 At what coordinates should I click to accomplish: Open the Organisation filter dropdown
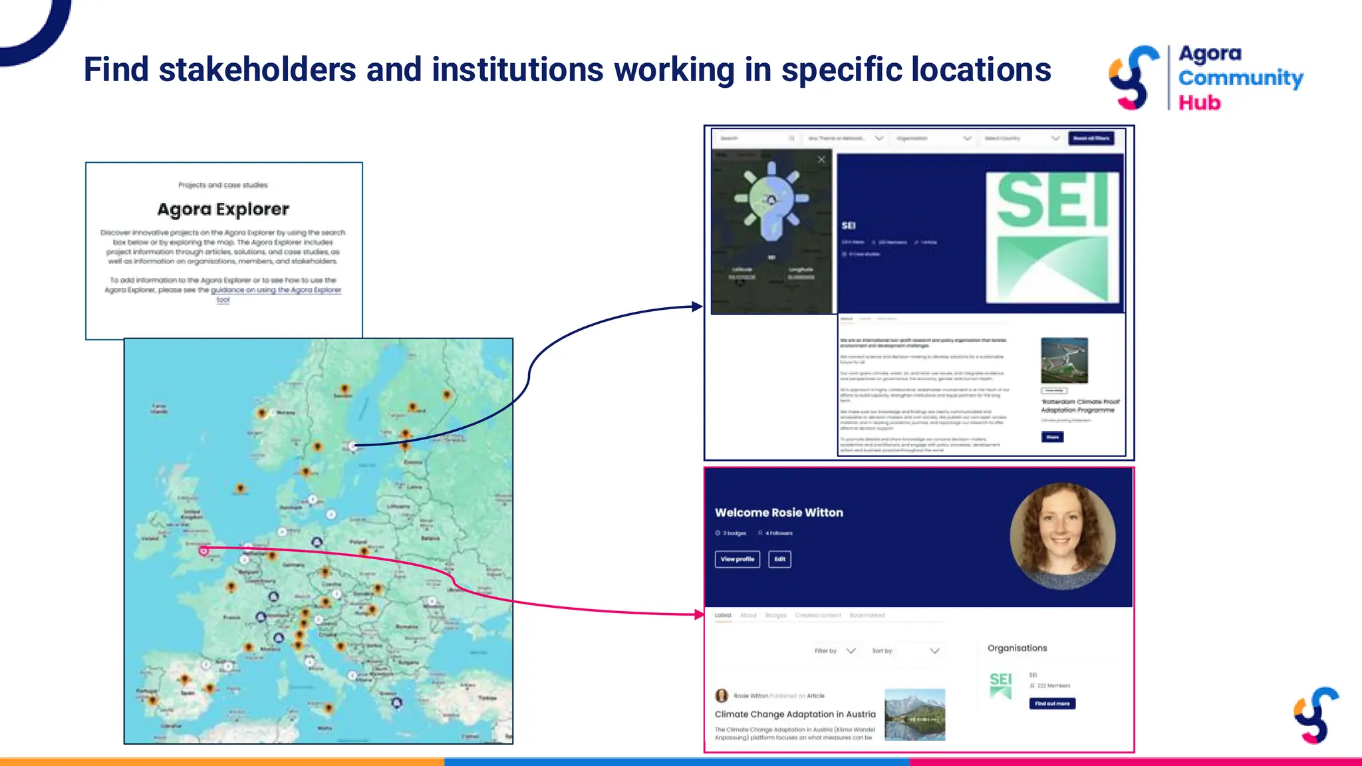click(x=933, y=138)
